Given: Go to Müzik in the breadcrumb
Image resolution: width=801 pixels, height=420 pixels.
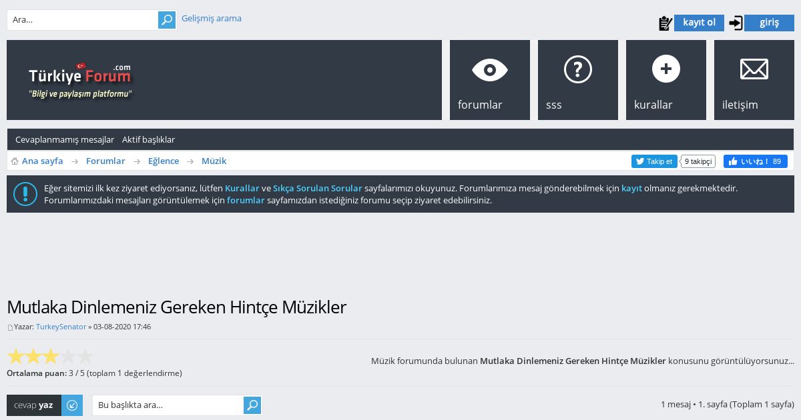Looking at the screenshot, I should pos(214,161).
